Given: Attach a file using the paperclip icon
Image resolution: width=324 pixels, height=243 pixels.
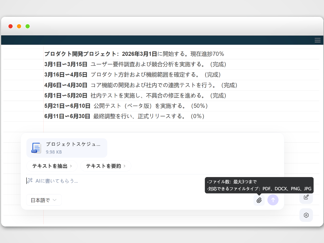Looking at the screenshot, I should click(259, 200).
